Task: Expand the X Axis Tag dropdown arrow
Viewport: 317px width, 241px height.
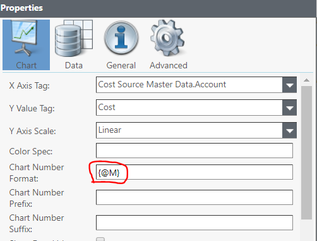Action: click(x=290, y=85)
